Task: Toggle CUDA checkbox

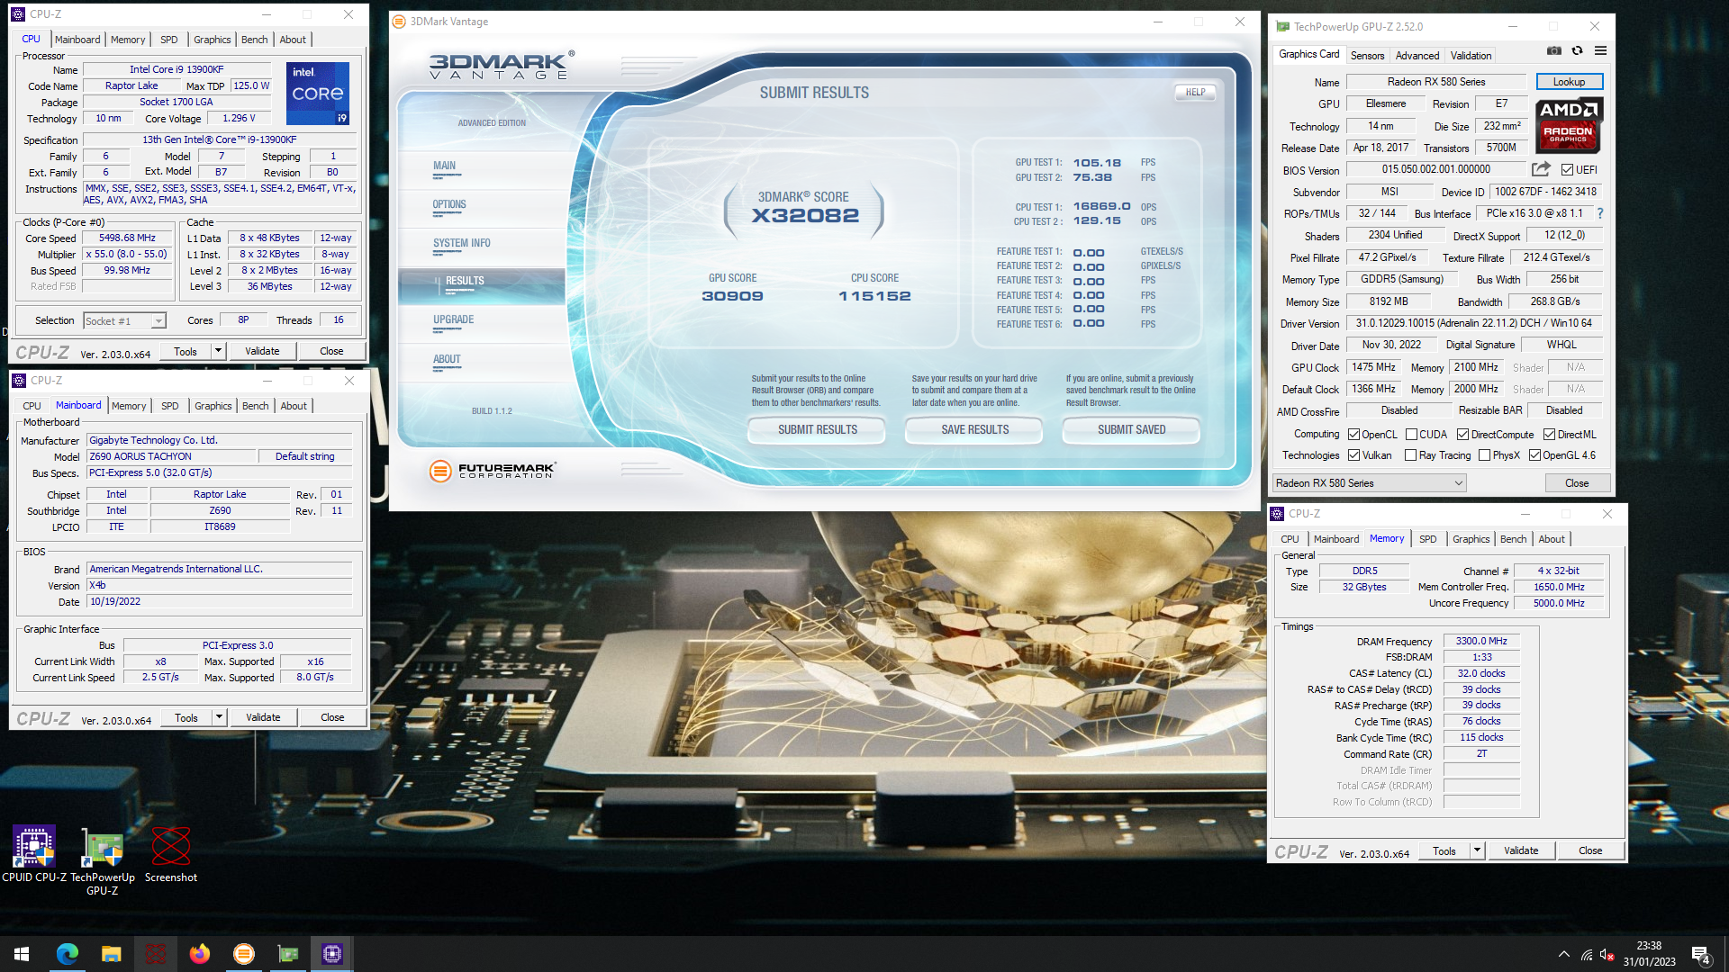Action: [1411, 434]
